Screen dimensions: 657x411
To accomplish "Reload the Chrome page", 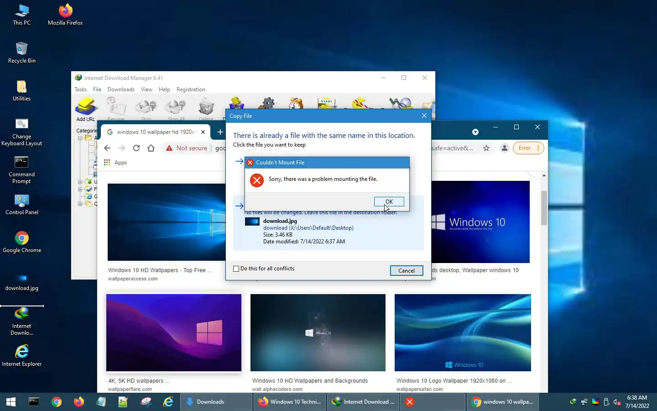I will point(136,148).
